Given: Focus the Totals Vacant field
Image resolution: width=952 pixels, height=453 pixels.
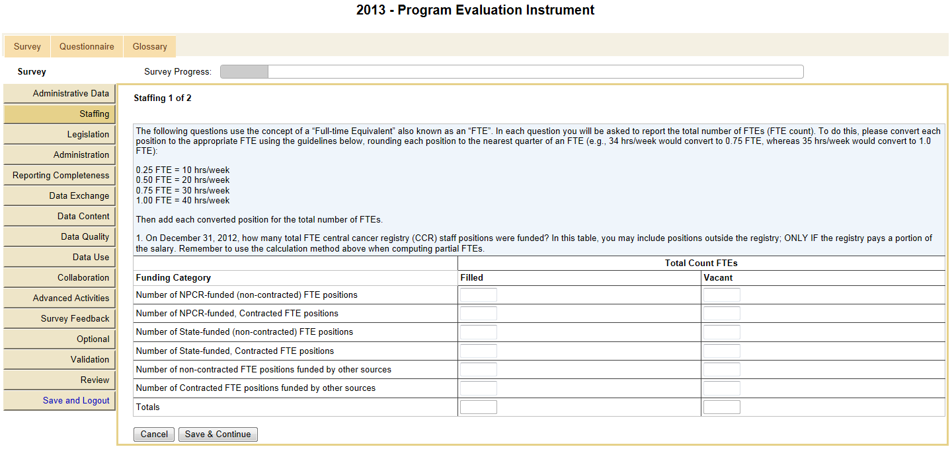Looking at the screenshot, I should coord(722,407).
